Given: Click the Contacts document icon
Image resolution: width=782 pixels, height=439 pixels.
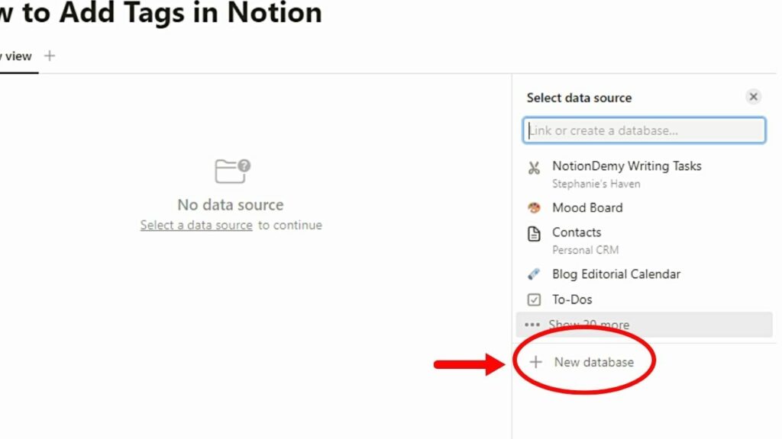Looking at the screenshot, I should (533, 232).
